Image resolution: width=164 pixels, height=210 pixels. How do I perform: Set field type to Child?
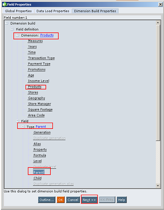[x=37, y=178]
